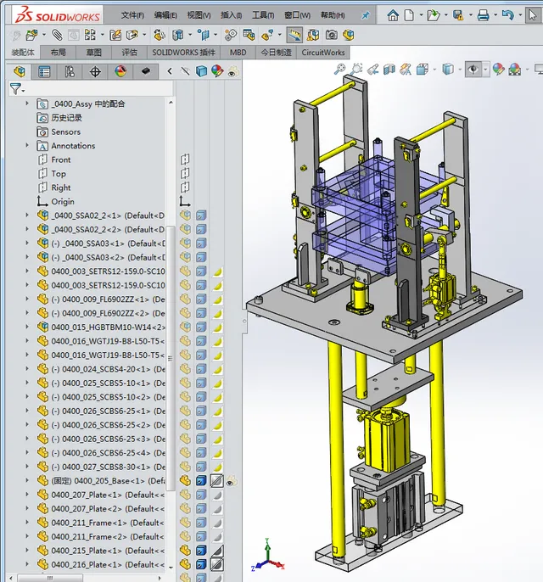
Task: Toggle the eye visibility for 0400_205_Base
Action: click(x=230, y=481)
